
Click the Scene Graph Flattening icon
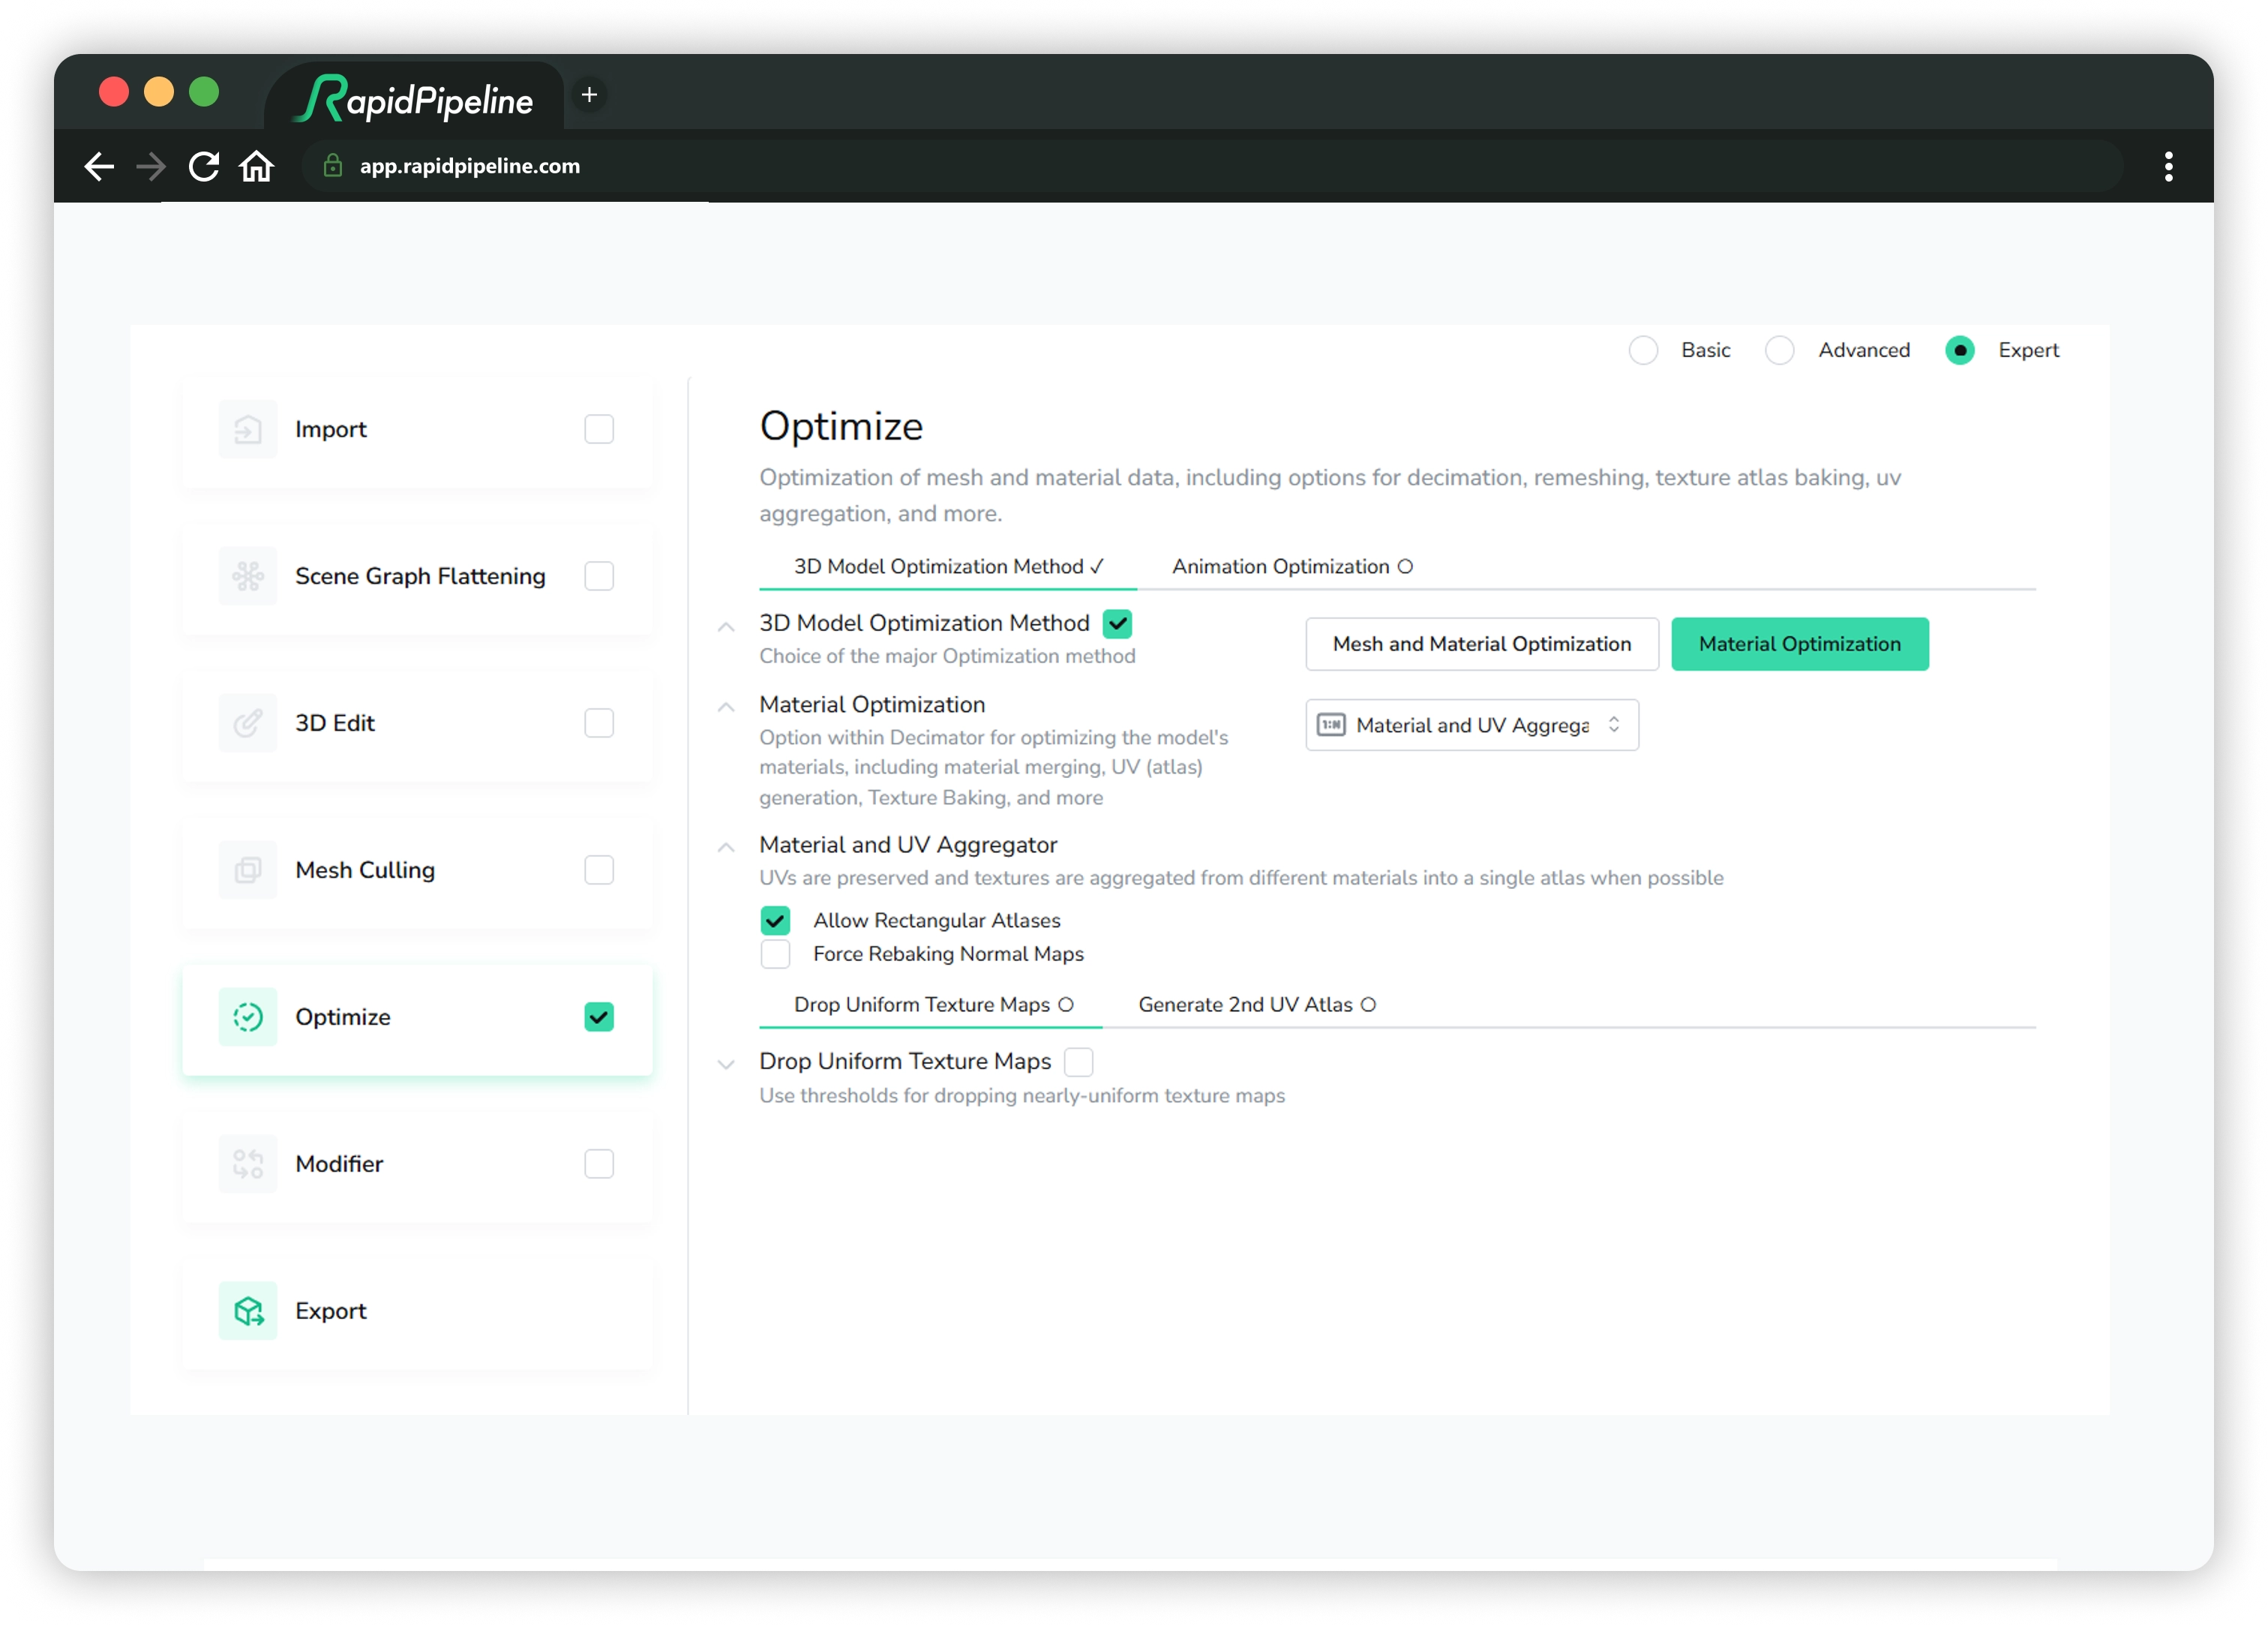pyautogui.click(x=247, y=576)
